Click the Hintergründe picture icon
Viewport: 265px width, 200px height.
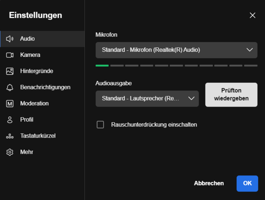pyautogui.click(x=10, y=71)
